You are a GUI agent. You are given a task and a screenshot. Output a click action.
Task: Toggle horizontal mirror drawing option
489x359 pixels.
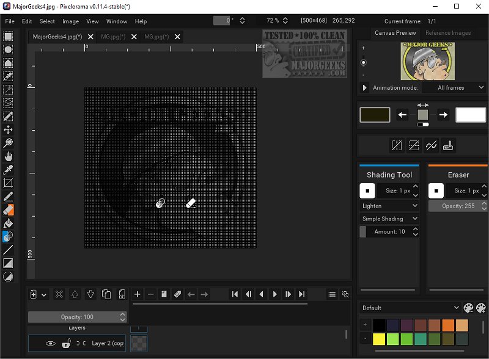pyautogui.click(x=397, y=145)
